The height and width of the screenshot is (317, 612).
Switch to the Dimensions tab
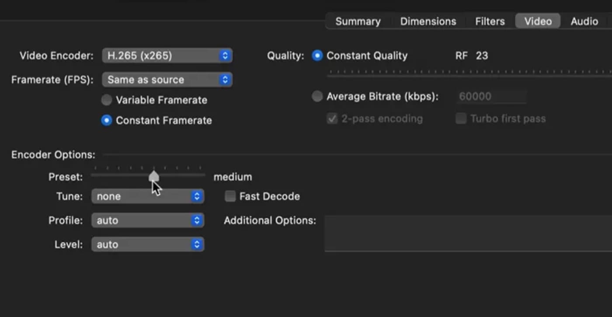pyautogui.click(x=428, y=21)
